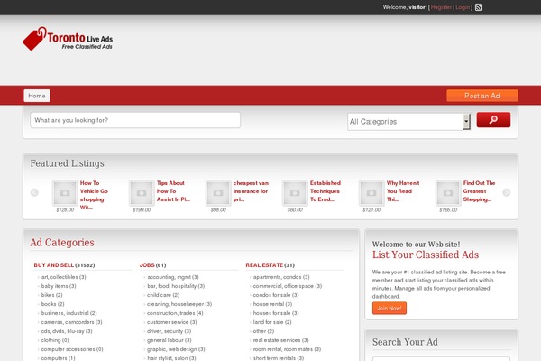Open the $199.00 listing thumbnail

click(142, 193)
